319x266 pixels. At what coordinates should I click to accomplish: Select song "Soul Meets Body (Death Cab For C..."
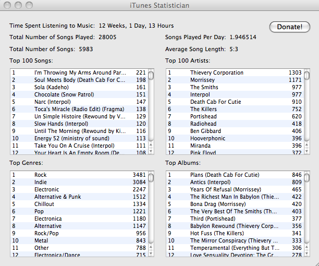point(79,80)
